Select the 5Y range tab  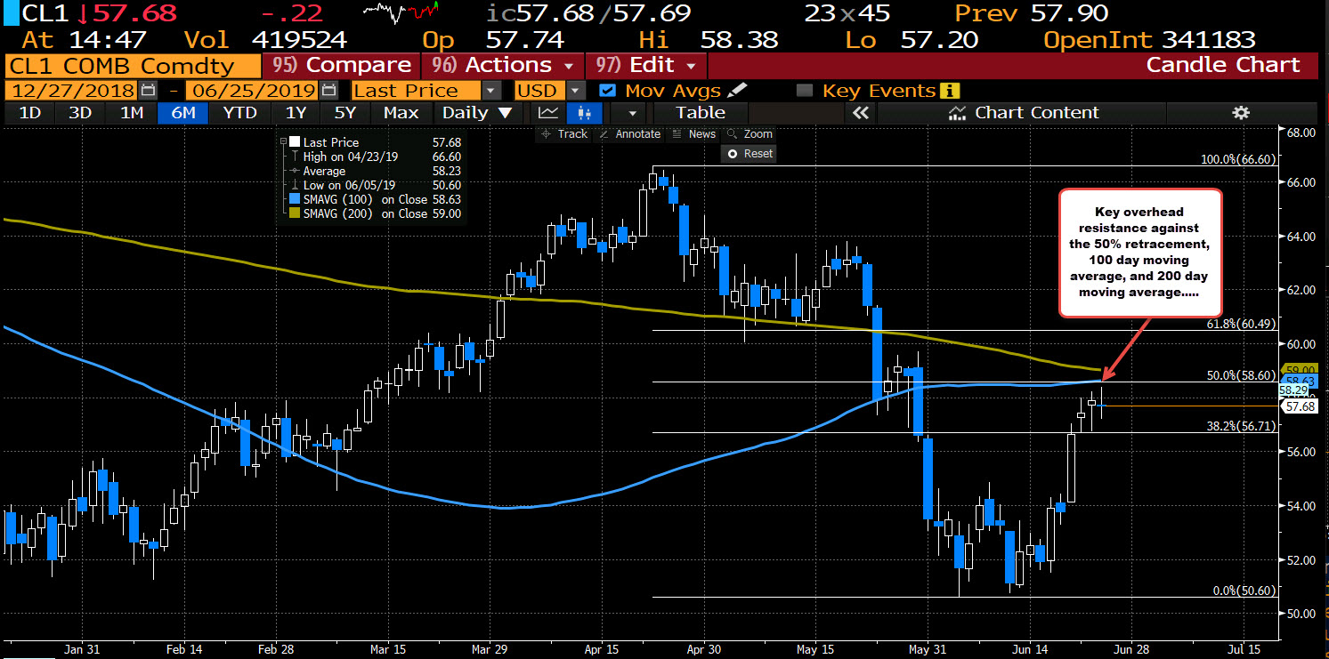[345, 113]
